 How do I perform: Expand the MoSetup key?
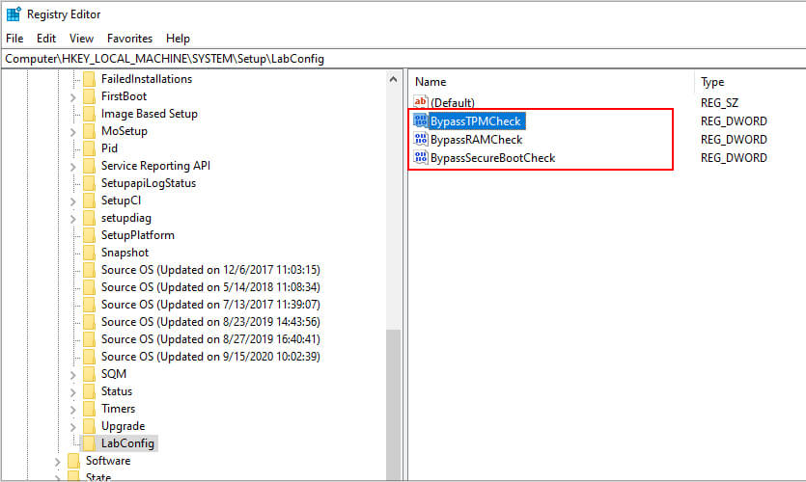point(73,132)
